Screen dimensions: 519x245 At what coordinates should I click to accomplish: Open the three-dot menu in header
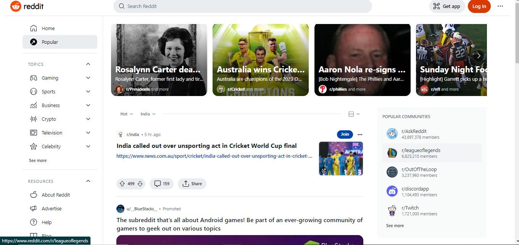click(500, 6)
